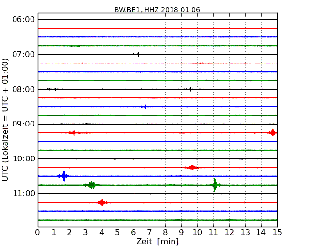Viewport: 315px width, 252px height.
Task: Click the Zeit [min] axis label
Action: (x=157, y=241)
